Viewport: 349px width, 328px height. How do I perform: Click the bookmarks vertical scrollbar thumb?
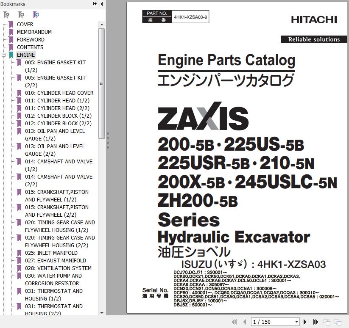(101, 83)
